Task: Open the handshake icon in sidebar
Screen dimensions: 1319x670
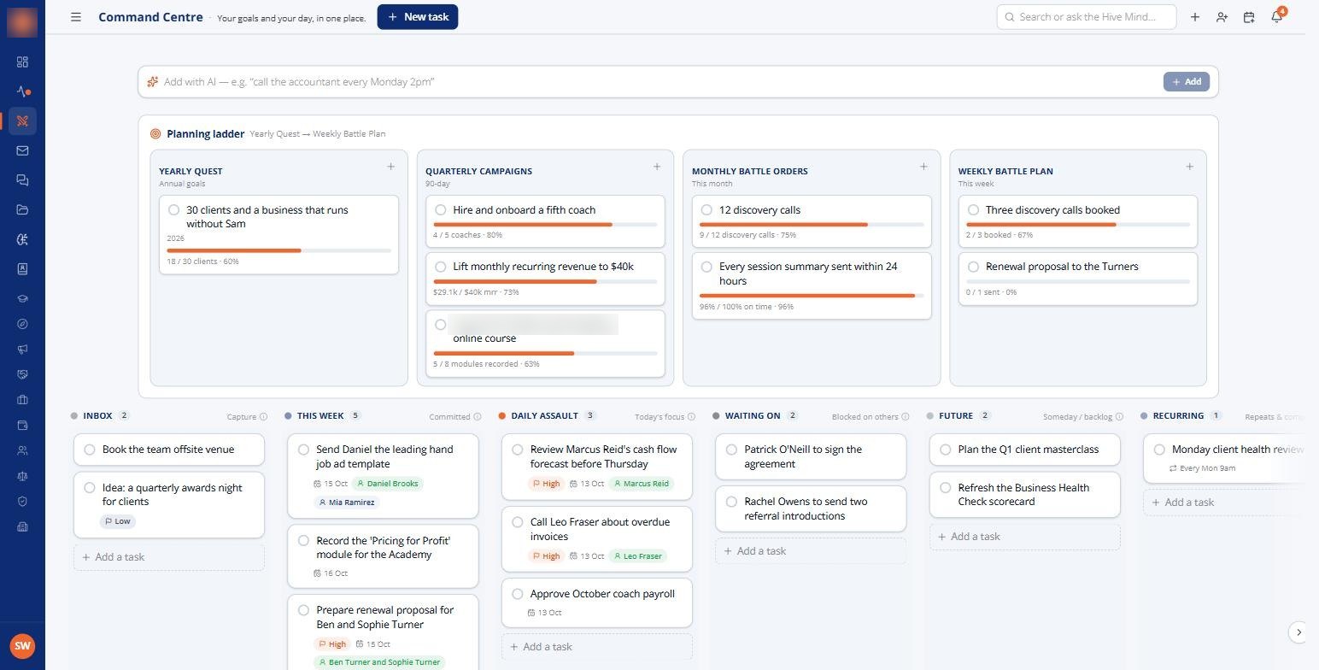Action: point(22,374)
